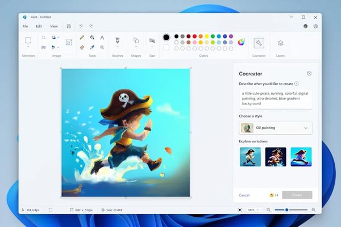Select the Eraser tool
Image resolution: width=341 pixels, height=227 pixels.
coord(82,47)
